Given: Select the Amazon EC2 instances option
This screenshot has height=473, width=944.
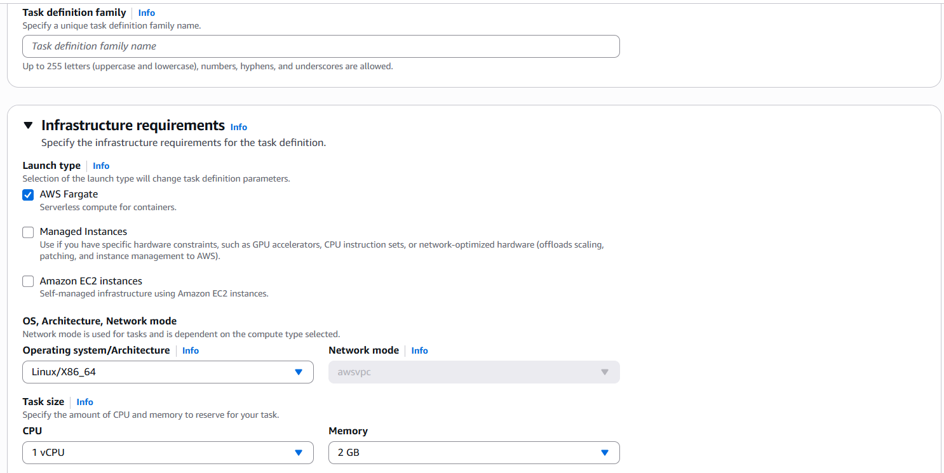Looking at the screenshot, I should coord(28,281).
